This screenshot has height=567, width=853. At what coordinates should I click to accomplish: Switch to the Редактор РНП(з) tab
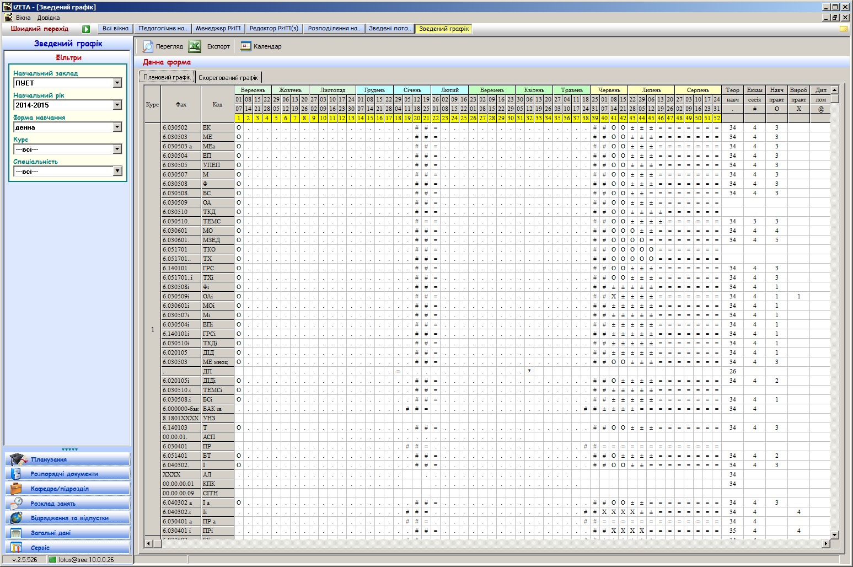point(274,29)
